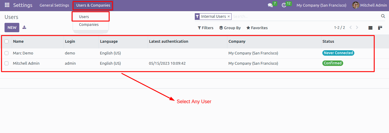The height and width of the screenshot is (133, 389).
Task: Open the My Company (San Francisco) switcher
Action: pos(321,5)
